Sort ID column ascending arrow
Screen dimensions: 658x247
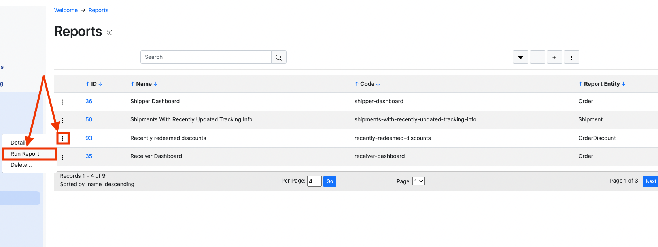[87, 84]
